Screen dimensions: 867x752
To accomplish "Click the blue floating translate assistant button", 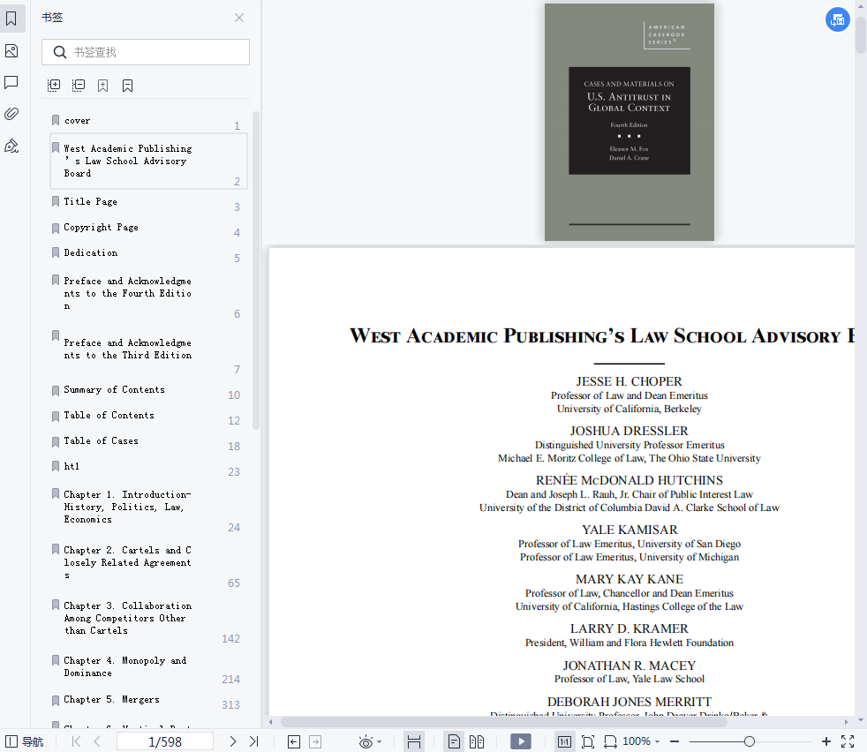I will pyautogui.click(x=838, y=20).
